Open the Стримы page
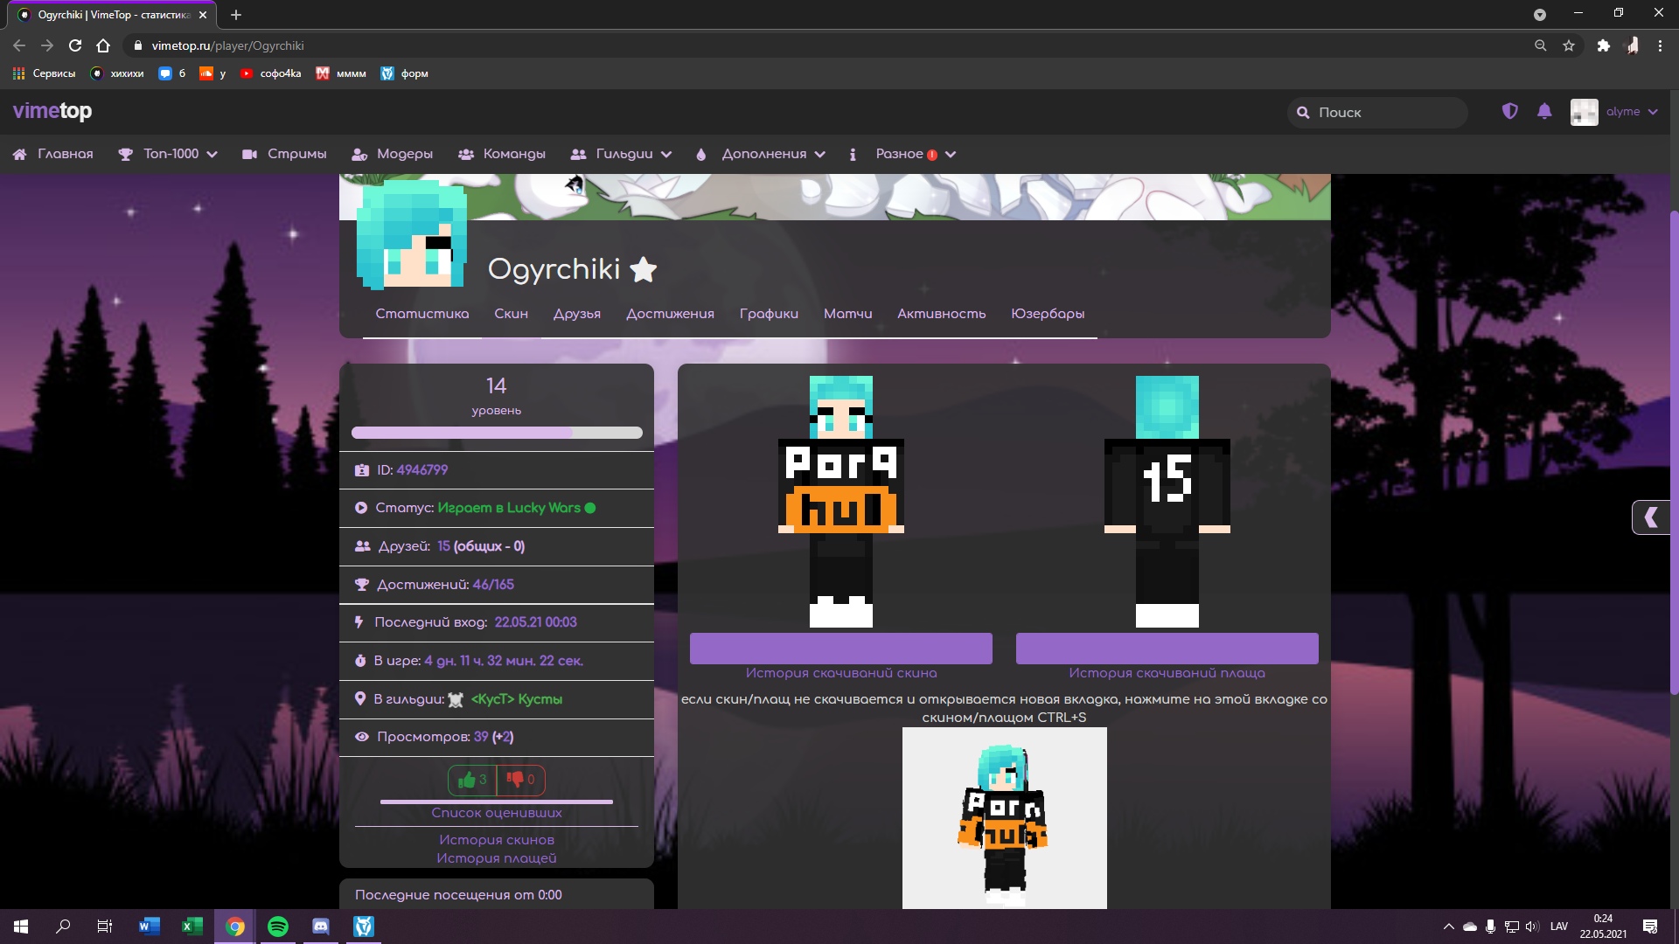 [284, 154]
